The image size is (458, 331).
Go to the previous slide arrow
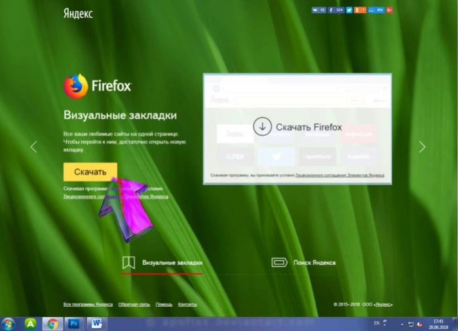click(34, 147)
